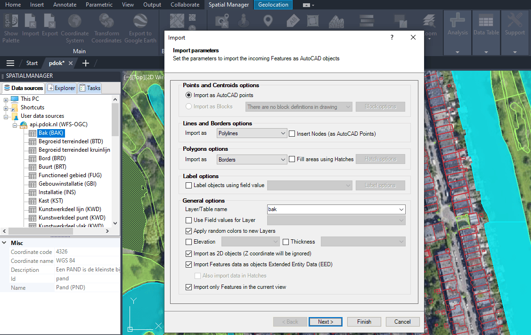Switch to the Start drawing tab
Viewport: 531px width, 335px height.
pos(32,63)
